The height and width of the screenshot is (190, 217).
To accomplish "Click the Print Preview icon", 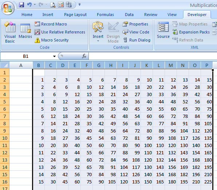I will 53,5.
